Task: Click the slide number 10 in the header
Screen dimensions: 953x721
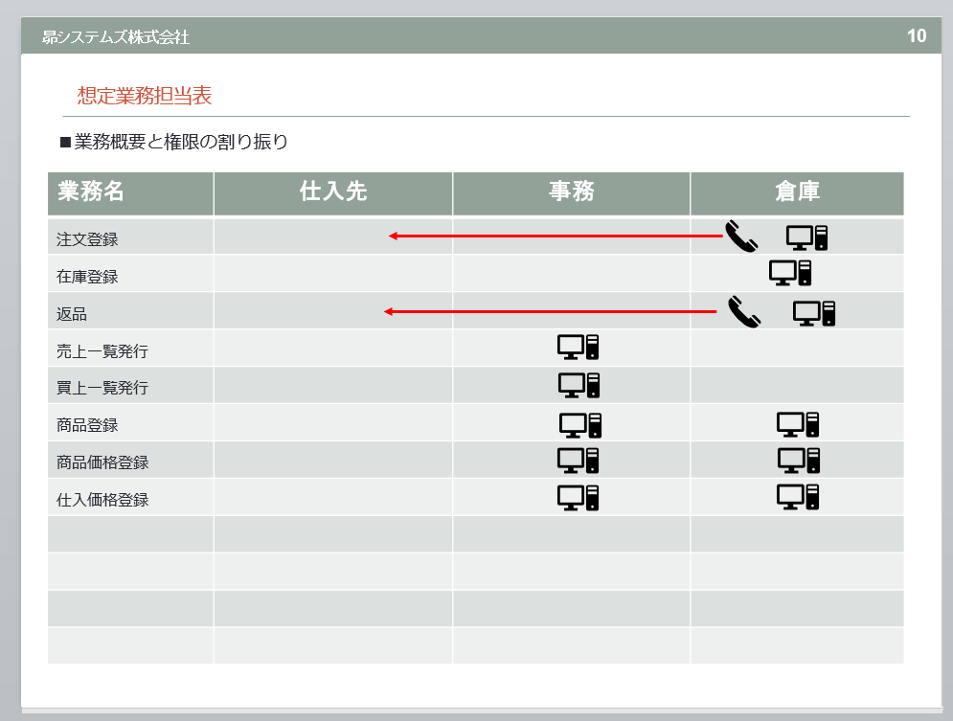Action: coord(916,36)
